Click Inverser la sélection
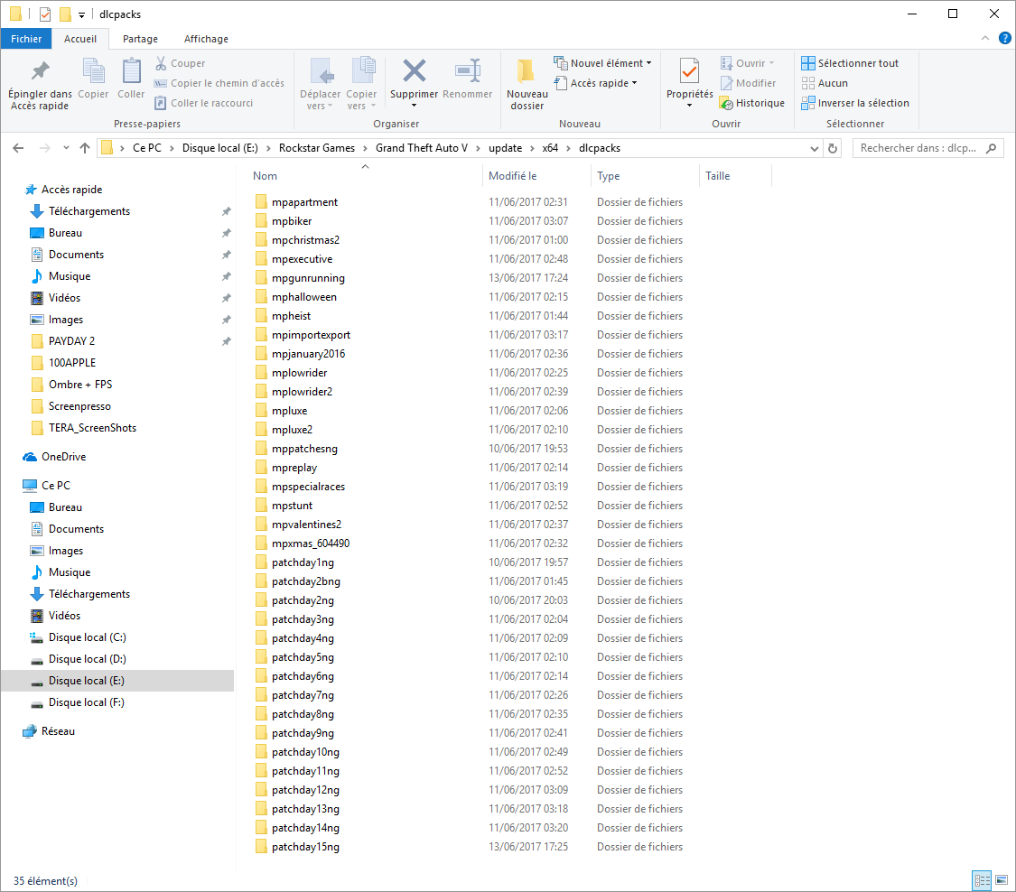Image resolution: width=1016 pixels, height=892 pixels. coord(855,103)
